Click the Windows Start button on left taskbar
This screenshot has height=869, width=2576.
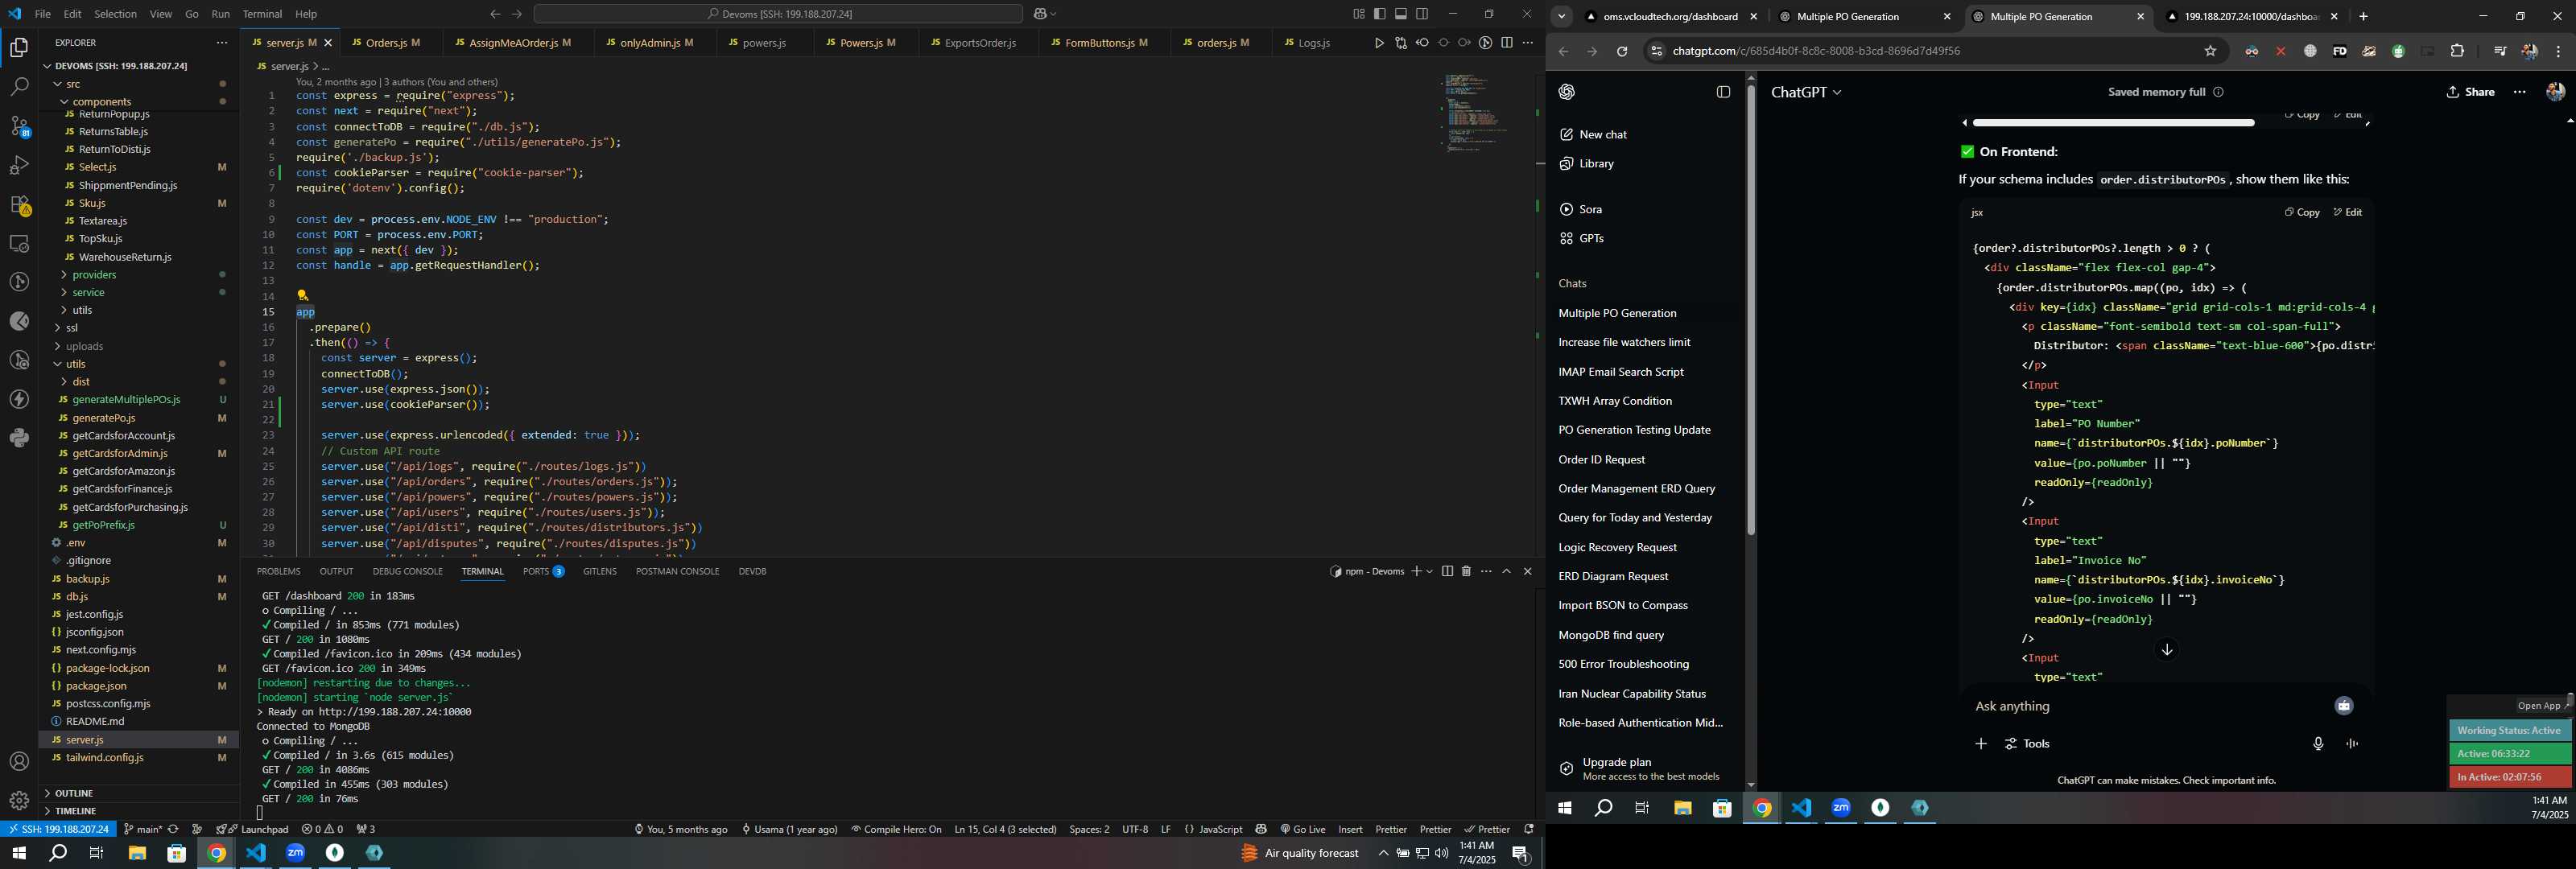(18, 853)
